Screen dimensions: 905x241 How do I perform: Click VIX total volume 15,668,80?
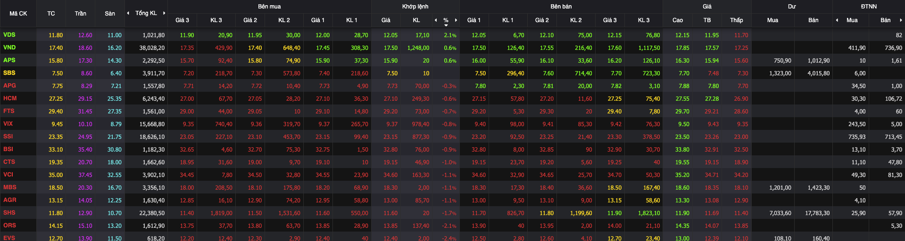[x=152, y=124]
